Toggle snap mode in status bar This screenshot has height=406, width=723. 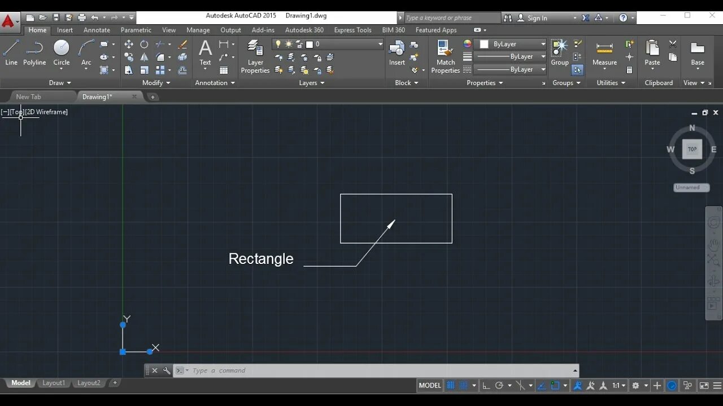coord(463,386)
